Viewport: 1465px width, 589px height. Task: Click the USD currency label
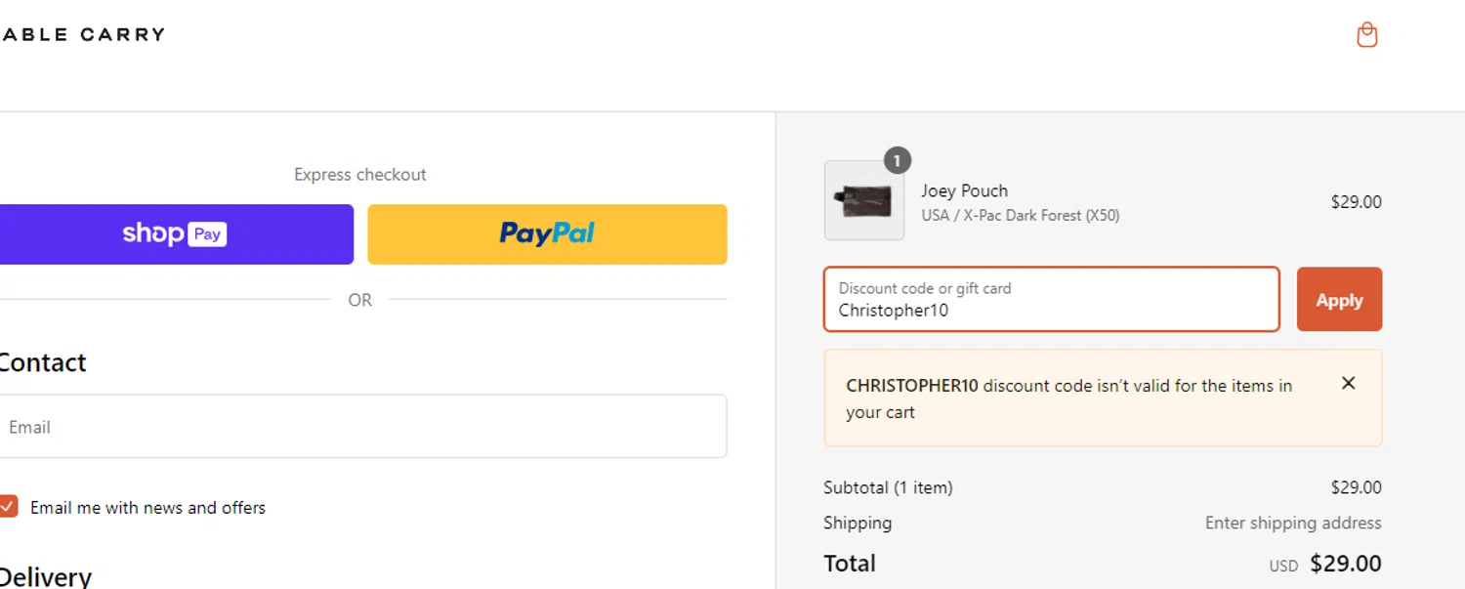[1283, 566]
